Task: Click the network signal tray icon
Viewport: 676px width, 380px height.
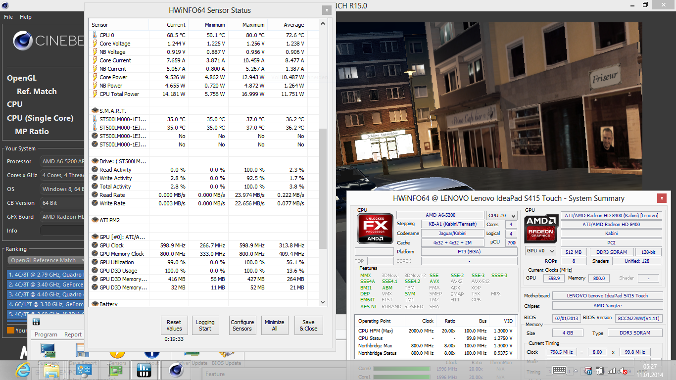Action: point(612,370)
